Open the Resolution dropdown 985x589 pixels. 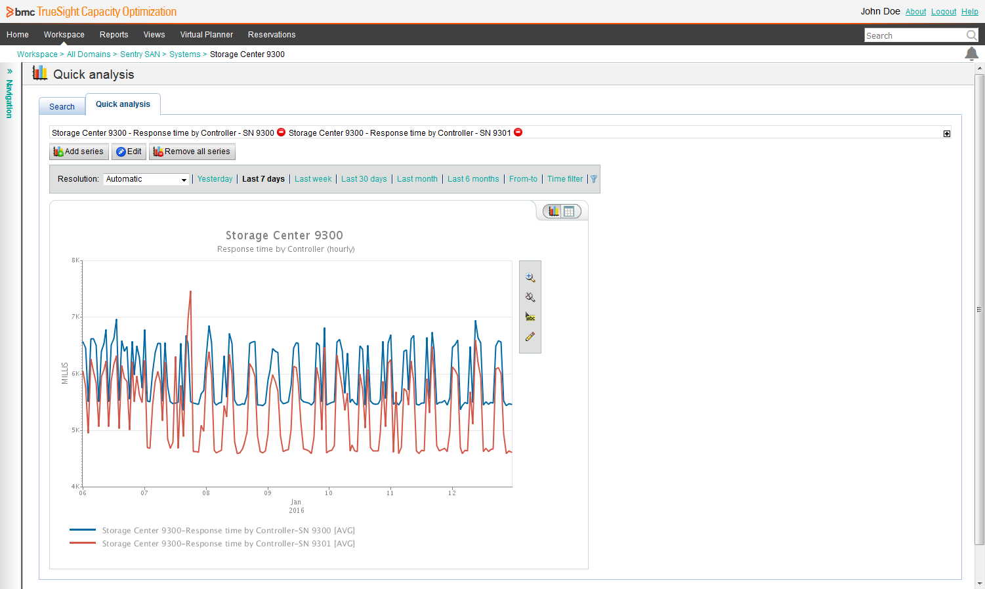[x=146, y=179]
